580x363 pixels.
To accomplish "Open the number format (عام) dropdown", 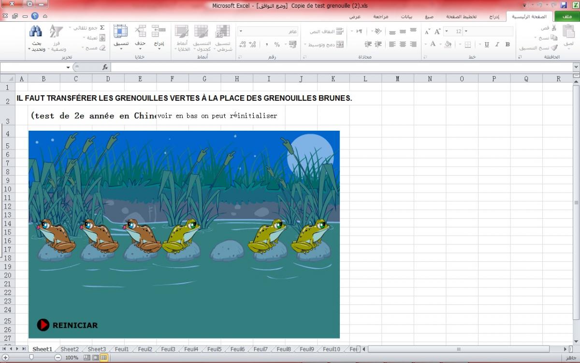I will tap(240, 31).
